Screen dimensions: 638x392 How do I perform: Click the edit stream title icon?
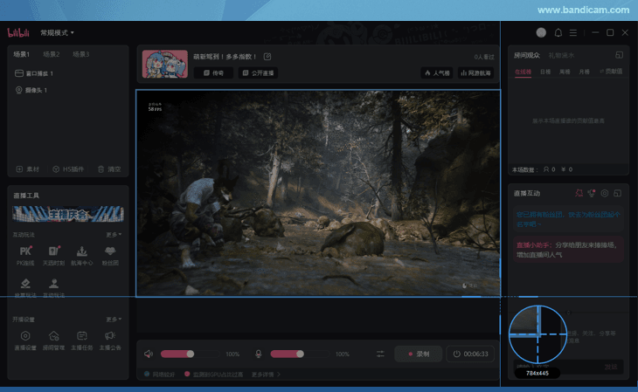tap(267, 57)
